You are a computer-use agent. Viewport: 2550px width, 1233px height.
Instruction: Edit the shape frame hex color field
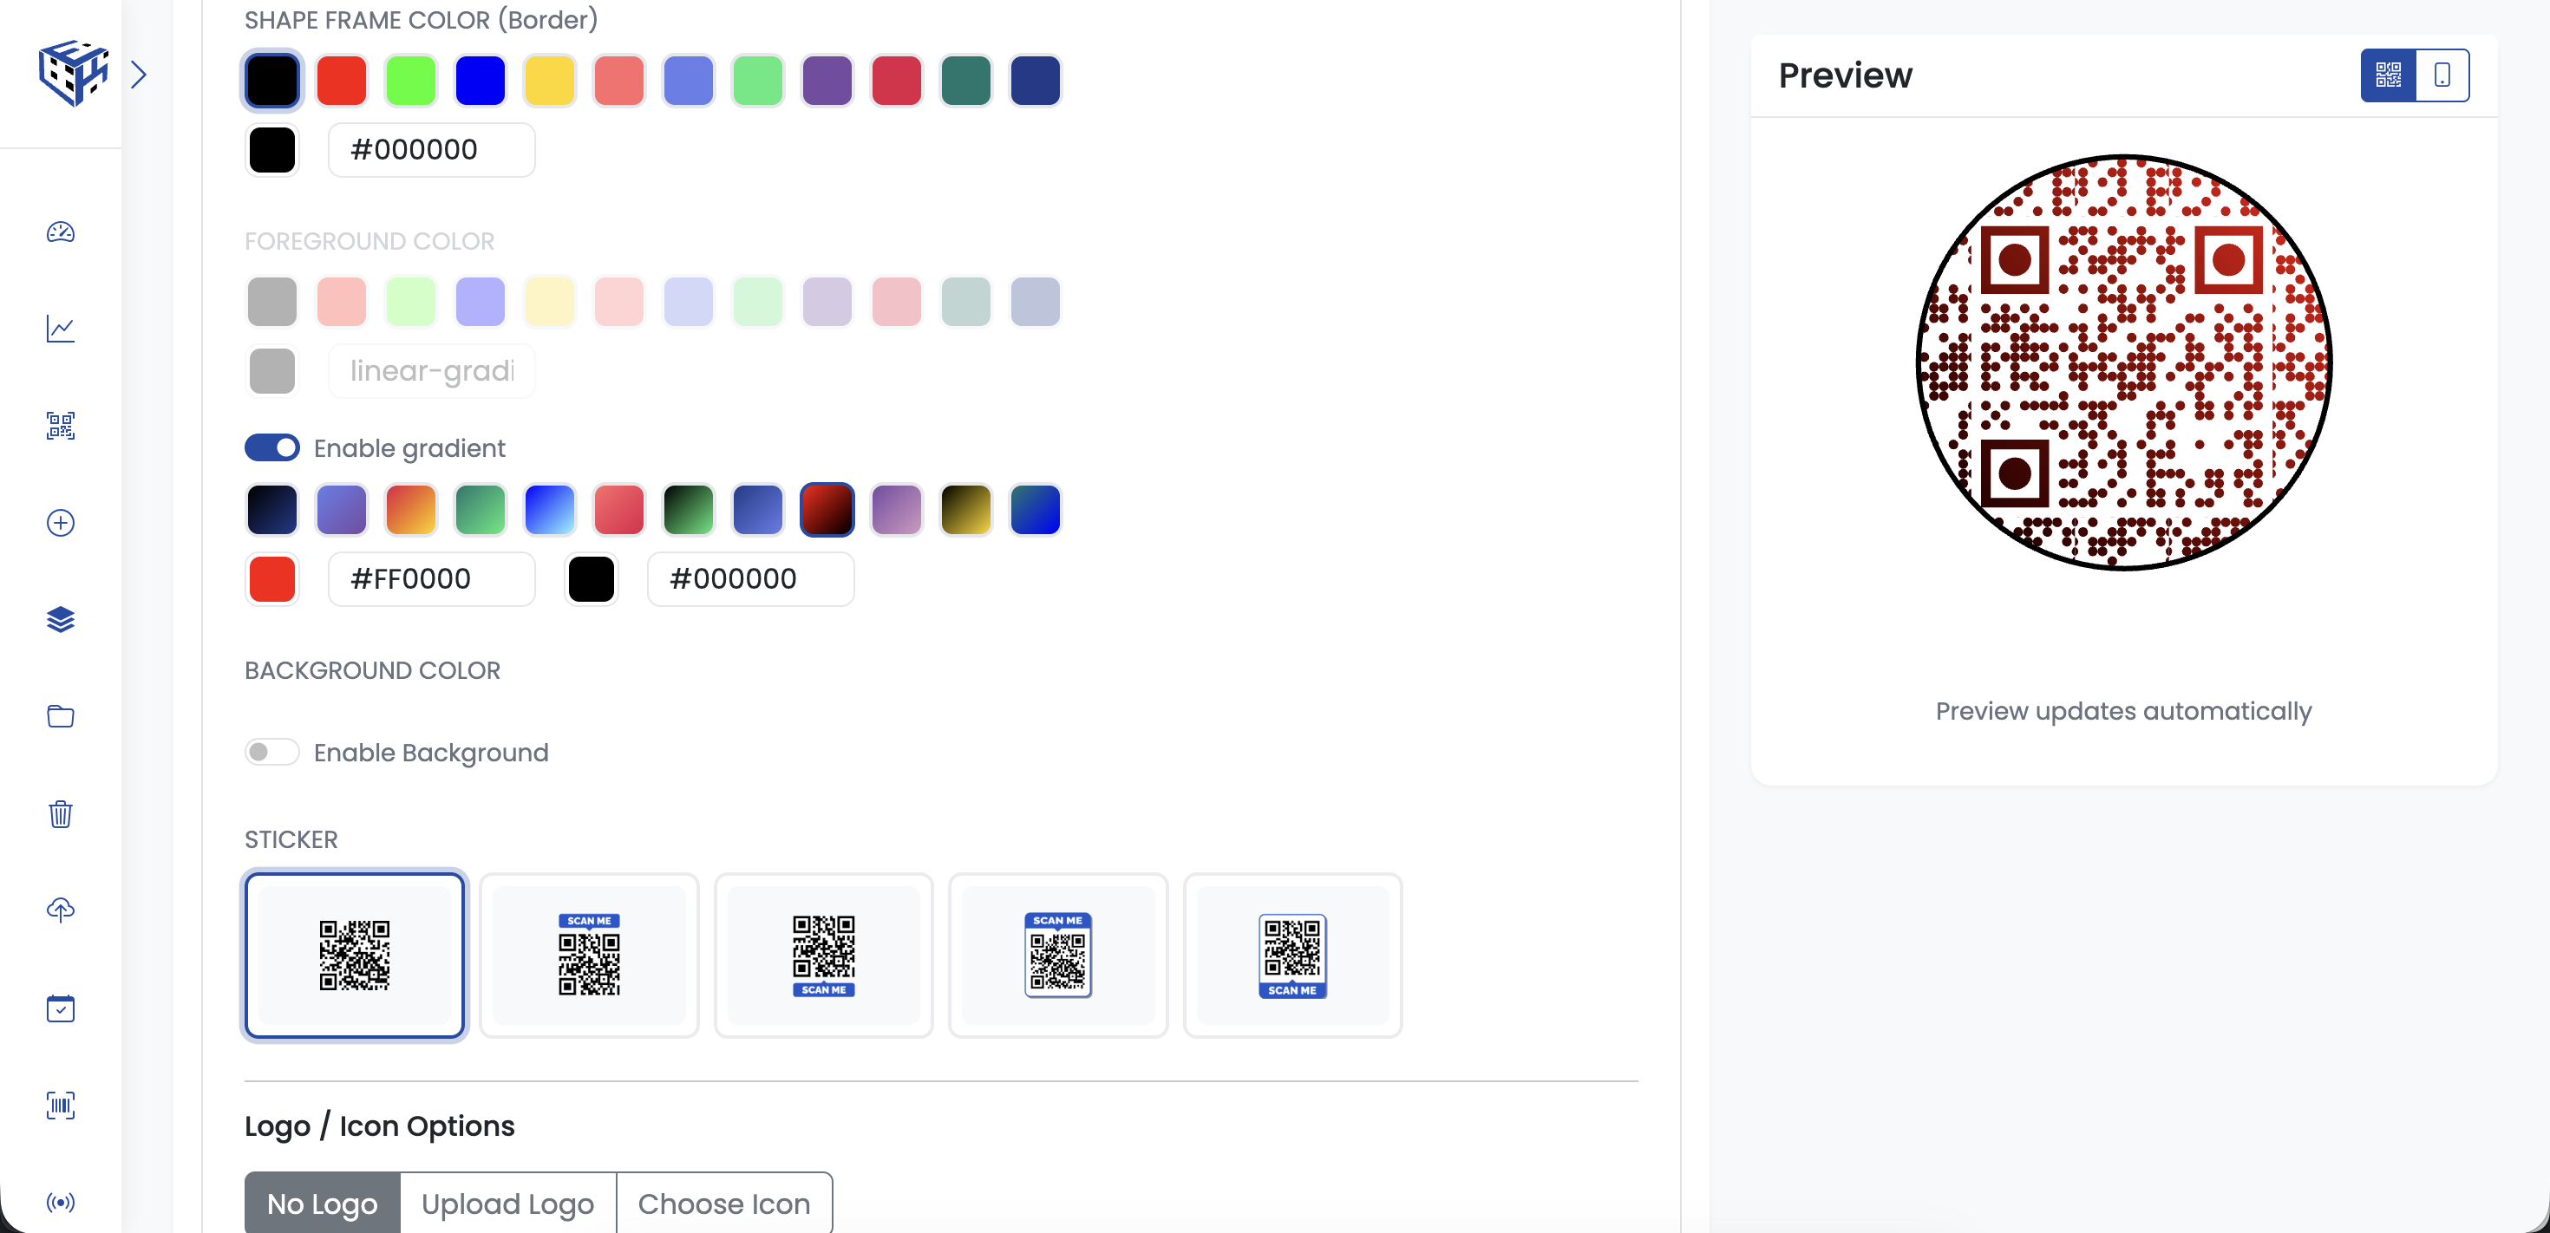(432, 150)
